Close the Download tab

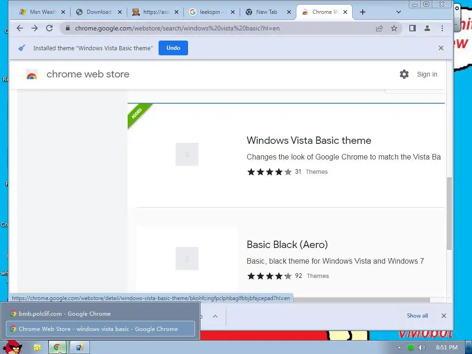click(120, 12)
